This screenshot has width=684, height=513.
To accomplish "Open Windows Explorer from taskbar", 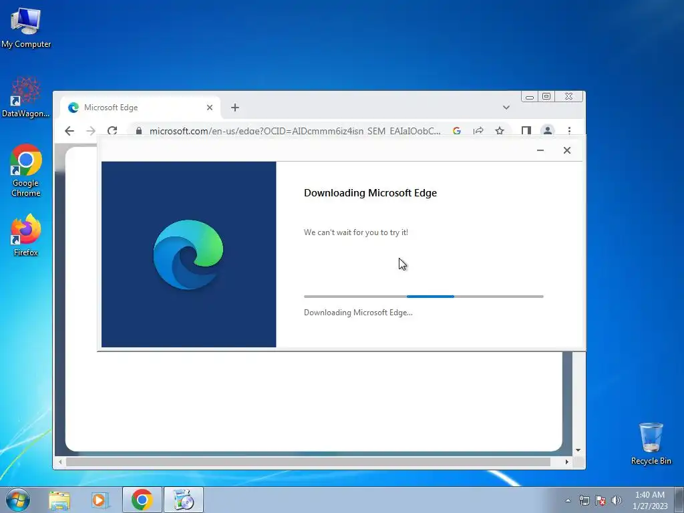I will [59, 500].
